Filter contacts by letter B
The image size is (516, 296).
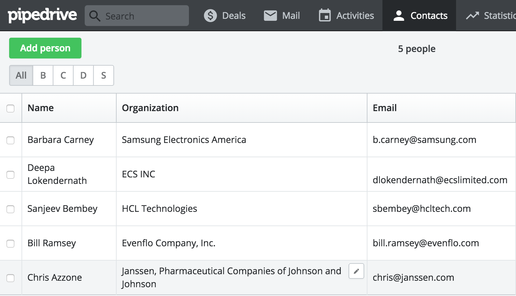click(43, 75)
